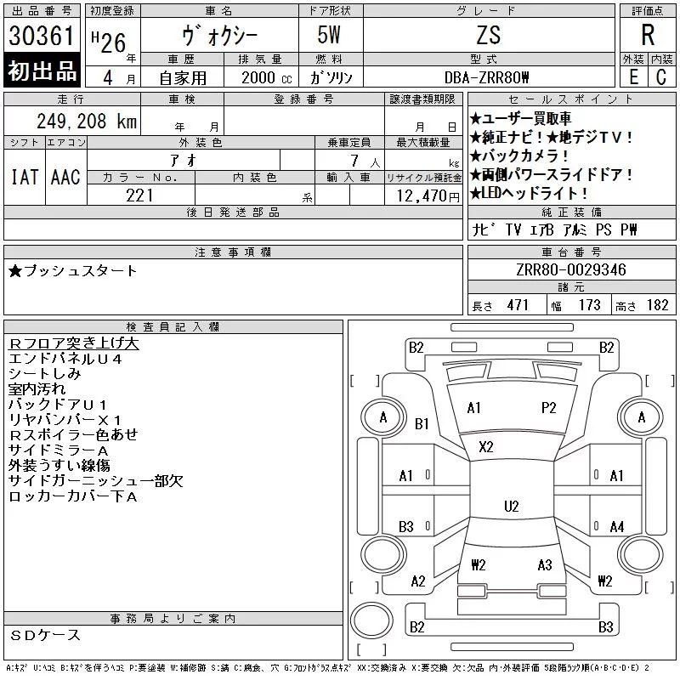The height and width of the screenshot is (680, 680).
Task: Select the サイドガーニッシュ一部欠 note
Action: (96, 480)
